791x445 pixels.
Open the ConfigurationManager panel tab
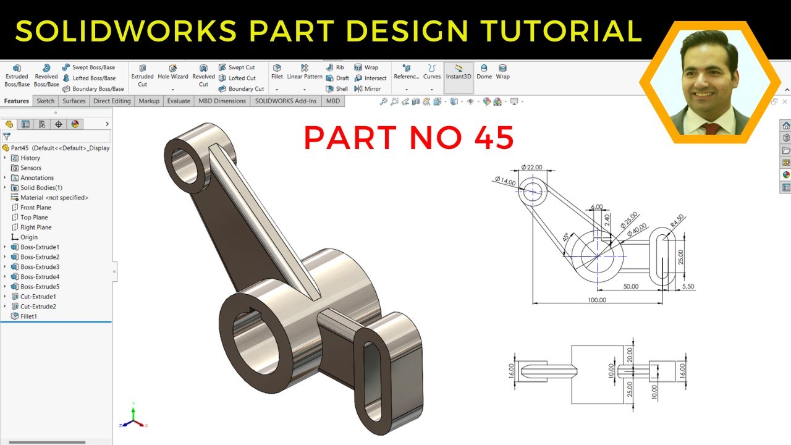[42, 124]
